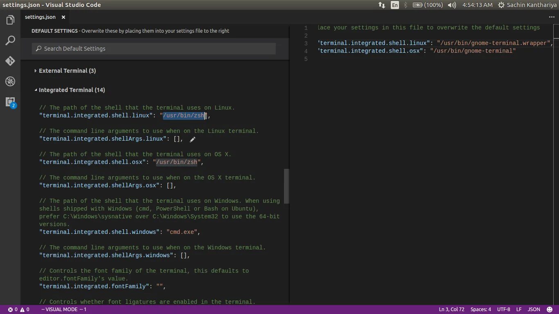Focus the Search Default Settings field
Viewport: 559px width, 314px height.
(x=154, y=49)
